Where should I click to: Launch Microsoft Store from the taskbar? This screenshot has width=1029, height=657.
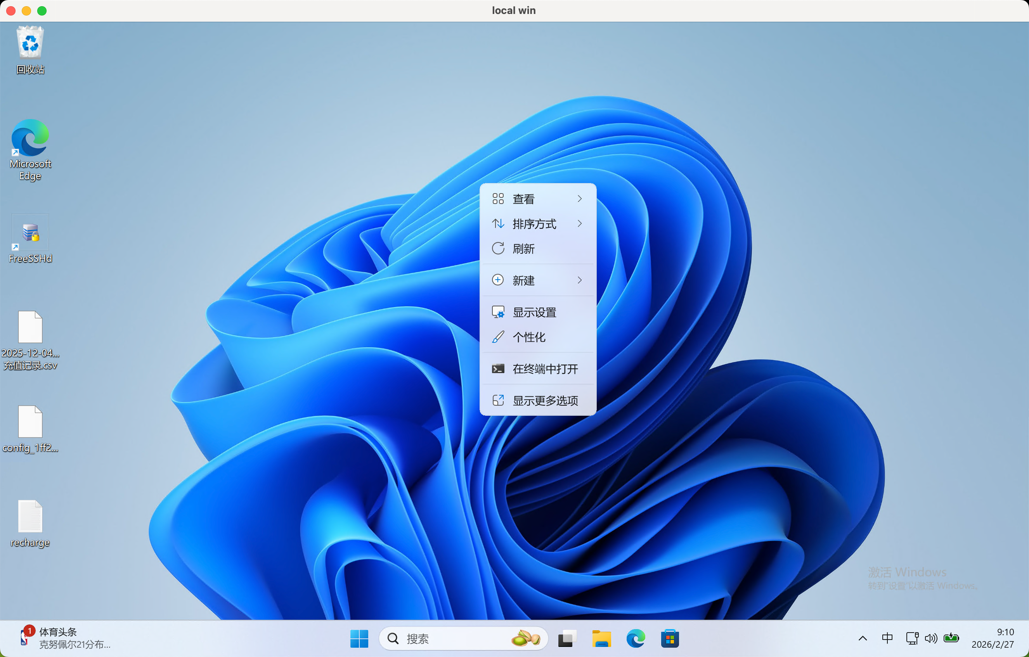[x=670, y=639]
